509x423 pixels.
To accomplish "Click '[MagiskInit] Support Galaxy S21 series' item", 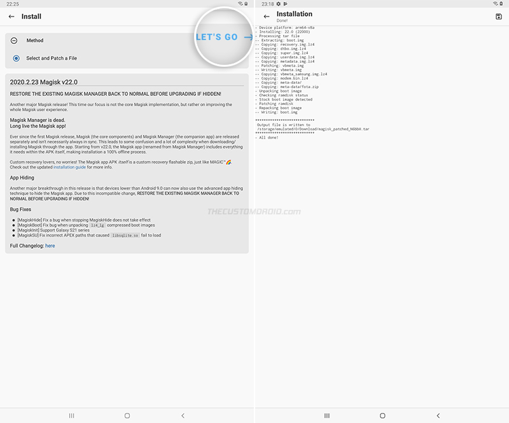I will 53,230.
